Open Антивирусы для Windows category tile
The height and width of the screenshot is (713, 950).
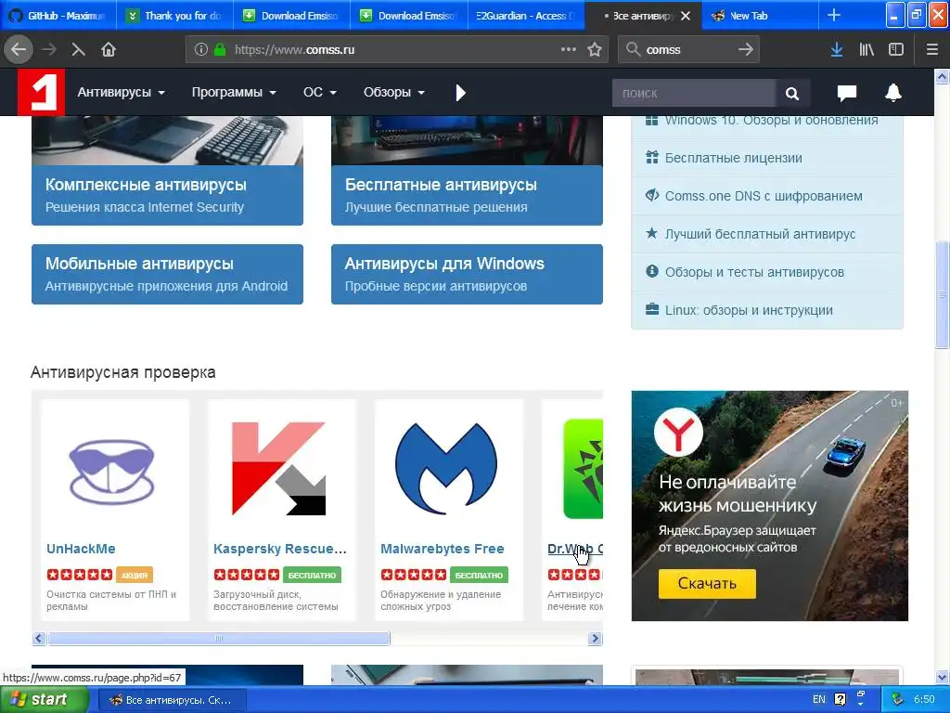(468, 274)
